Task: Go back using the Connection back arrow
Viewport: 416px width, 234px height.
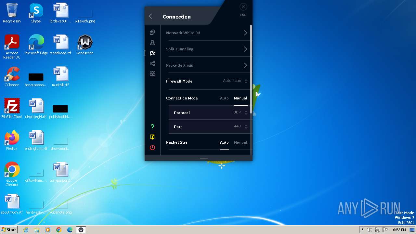Action: (x=150, y=17)
